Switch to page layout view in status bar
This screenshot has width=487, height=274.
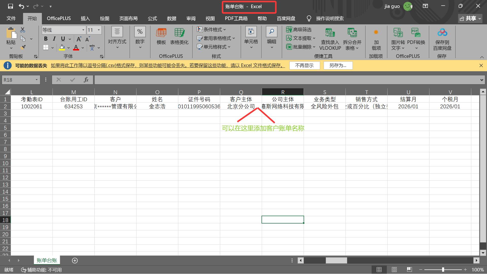tap(394, 269)
